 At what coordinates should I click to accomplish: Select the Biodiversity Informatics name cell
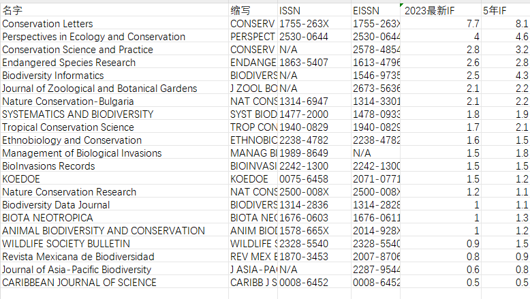[x=114, y=76]
